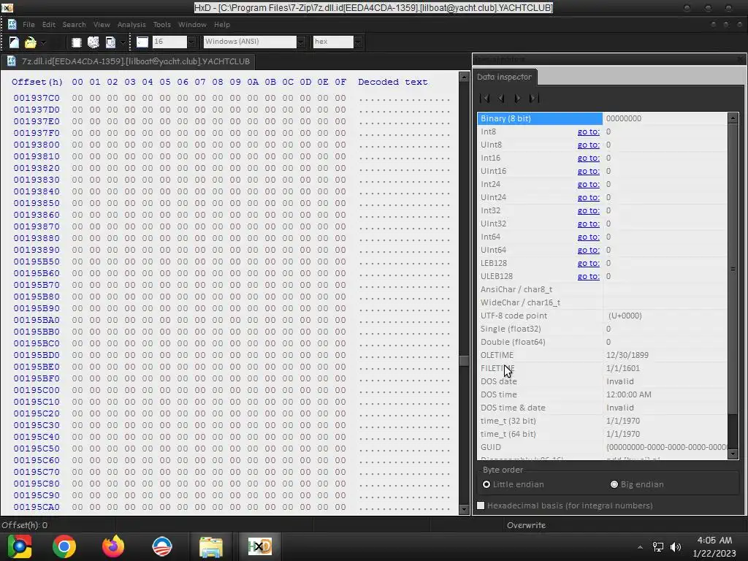The width and height of the screenshot is (748, 561).
Task: Click the volume speaker tray icon
Action: click(676, 547)
